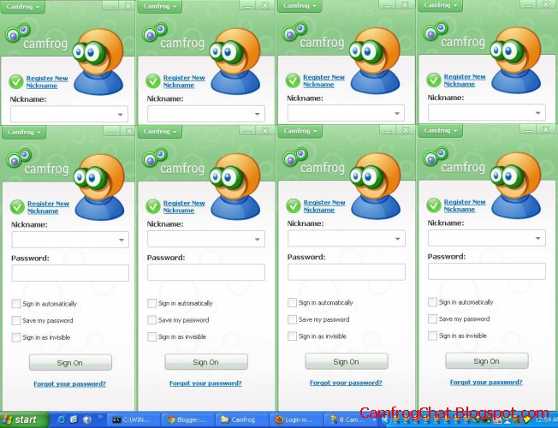Check 'Sign in as invisible' in bottom-left window

tap(16, 337)
